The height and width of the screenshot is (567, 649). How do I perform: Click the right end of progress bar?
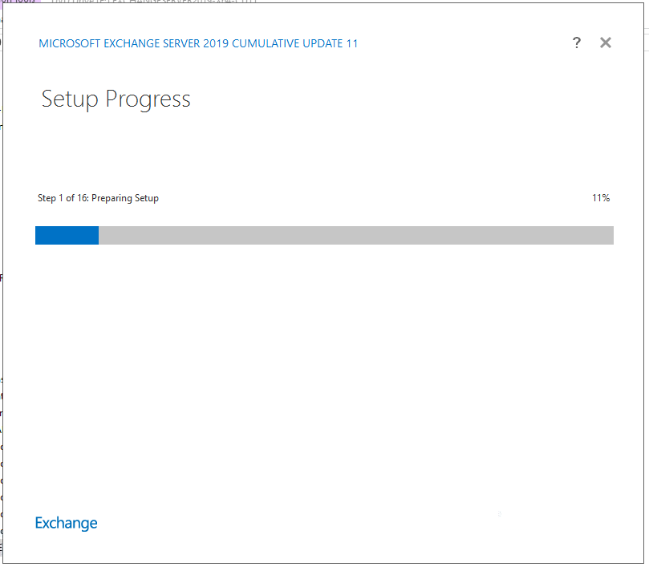coord(610,236)
